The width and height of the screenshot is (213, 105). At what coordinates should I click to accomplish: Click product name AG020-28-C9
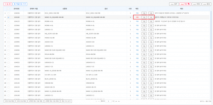point(50,87)
